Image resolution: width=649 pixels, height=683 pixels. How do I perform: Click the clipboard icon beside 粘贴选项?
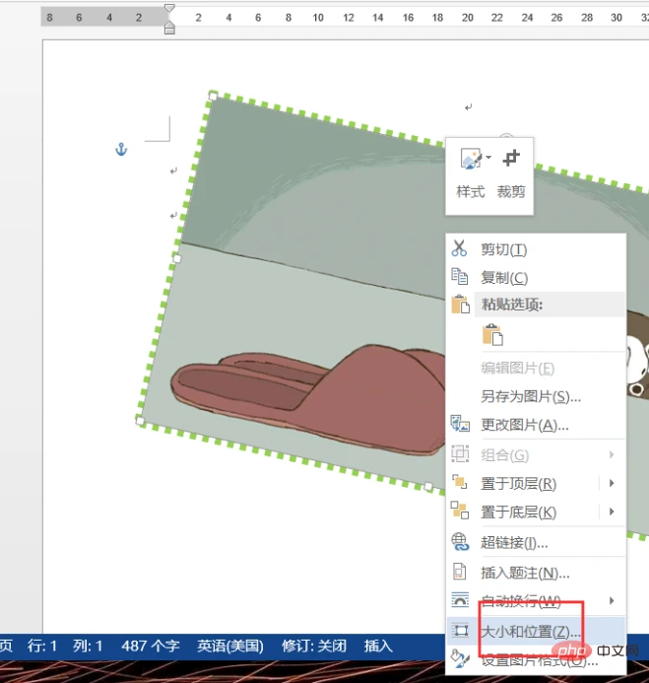tap(460, 304)
